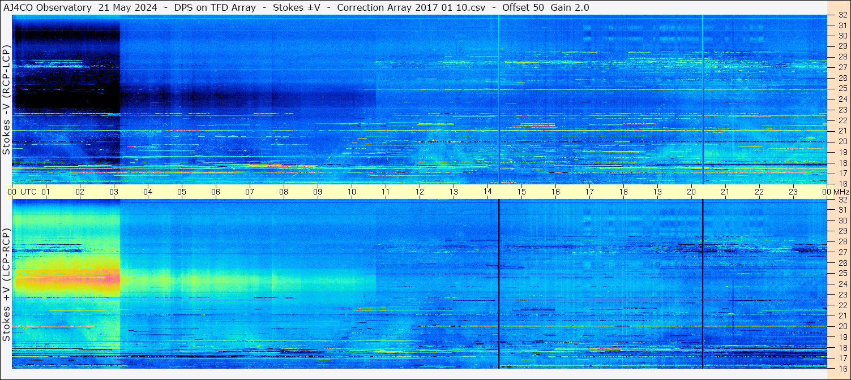Click the 32 MHz label of Stokes -V panel

click(843, 15)
